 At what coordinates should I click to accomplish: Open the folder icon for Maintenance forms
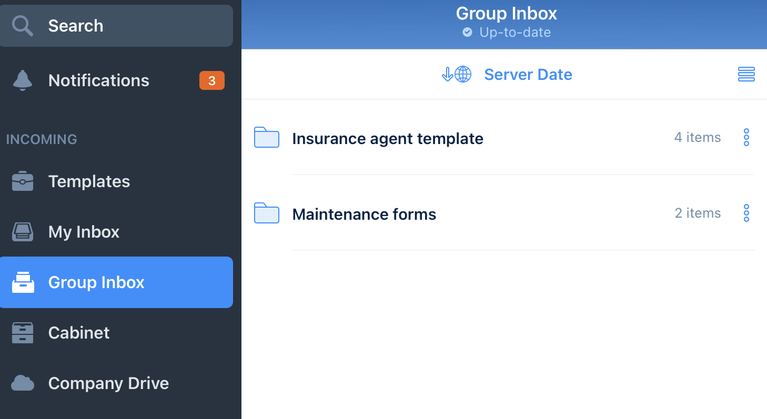(x=266, y=213)
